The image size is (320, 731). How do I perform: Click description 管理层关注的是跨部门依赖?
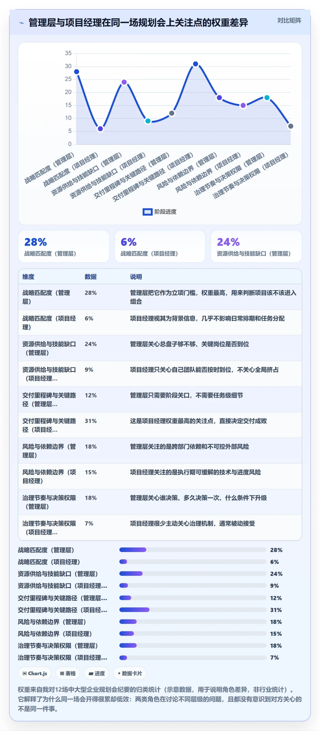point(189,447)
